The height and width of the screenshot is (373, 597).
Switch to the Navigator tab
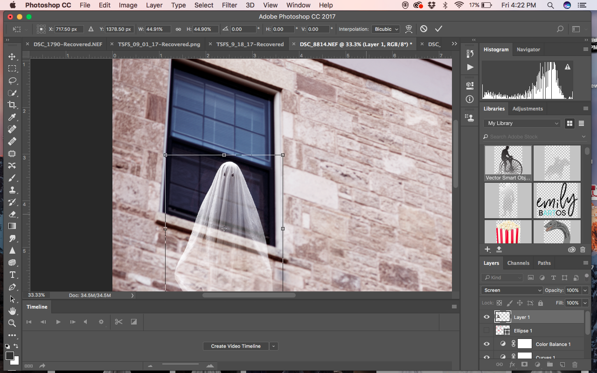pos(528,49)
